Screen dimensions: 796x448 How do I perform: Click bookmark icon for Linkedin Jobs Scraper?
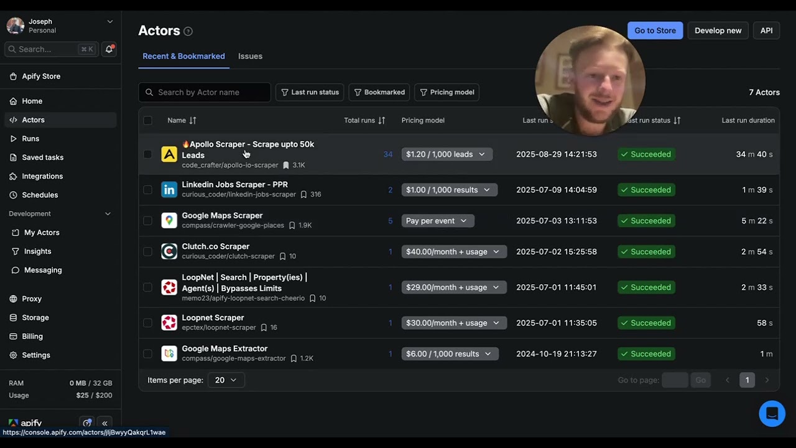(x=304, y=195)
